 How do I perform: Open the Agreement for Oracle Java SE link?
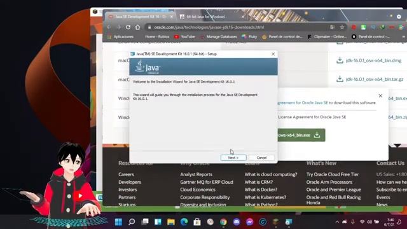(303, 103)
